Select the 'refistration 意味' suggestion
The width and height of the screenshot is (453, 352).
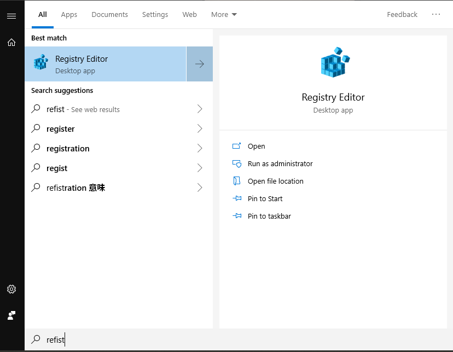(x=119, y=187)
